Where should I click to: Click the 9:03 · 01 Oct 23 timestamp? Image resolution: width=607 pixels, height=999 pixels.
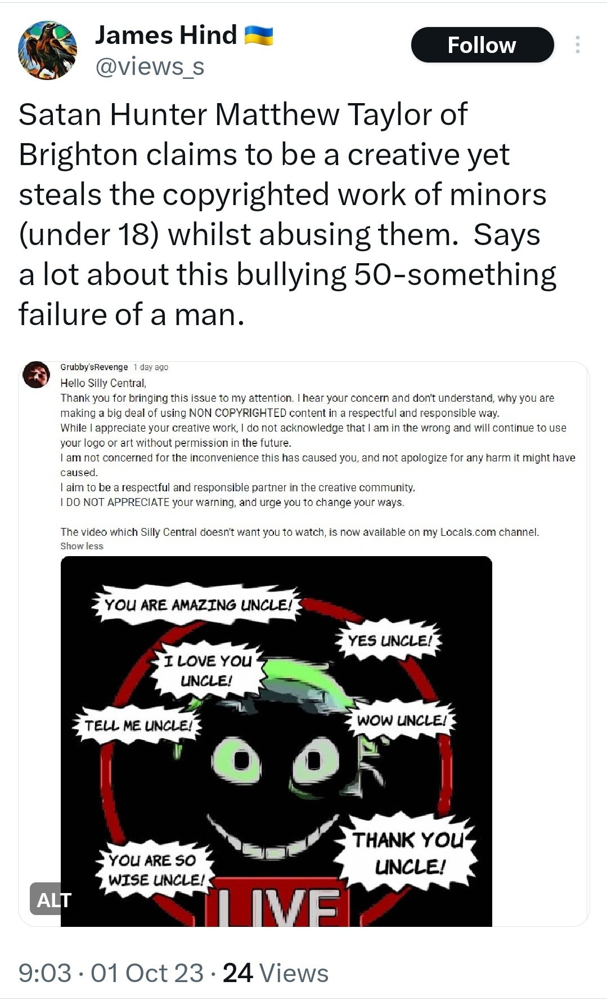[x=111, y=973]
